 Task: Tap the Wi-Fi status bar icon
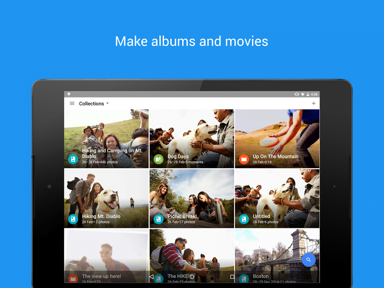point(303,94)
